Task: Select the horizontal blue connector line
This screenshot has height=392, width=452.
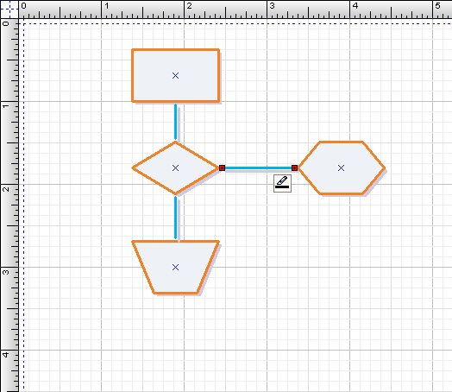Action: pos(258,168)
